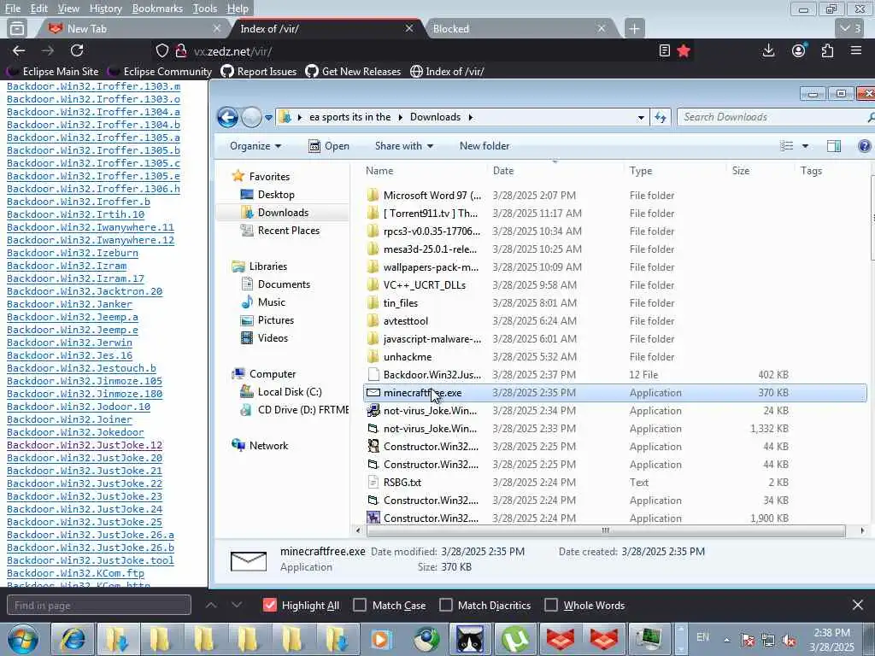Open the browser hamburger menu

pyautogui.click(x=856, y=50)
